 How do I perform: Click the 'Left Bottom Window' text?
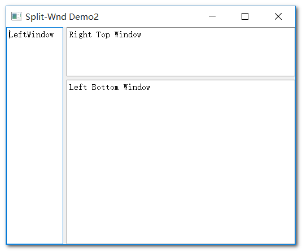110,87
